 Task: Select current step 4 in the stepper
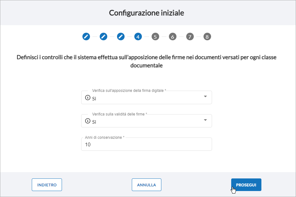pos(138,37)
